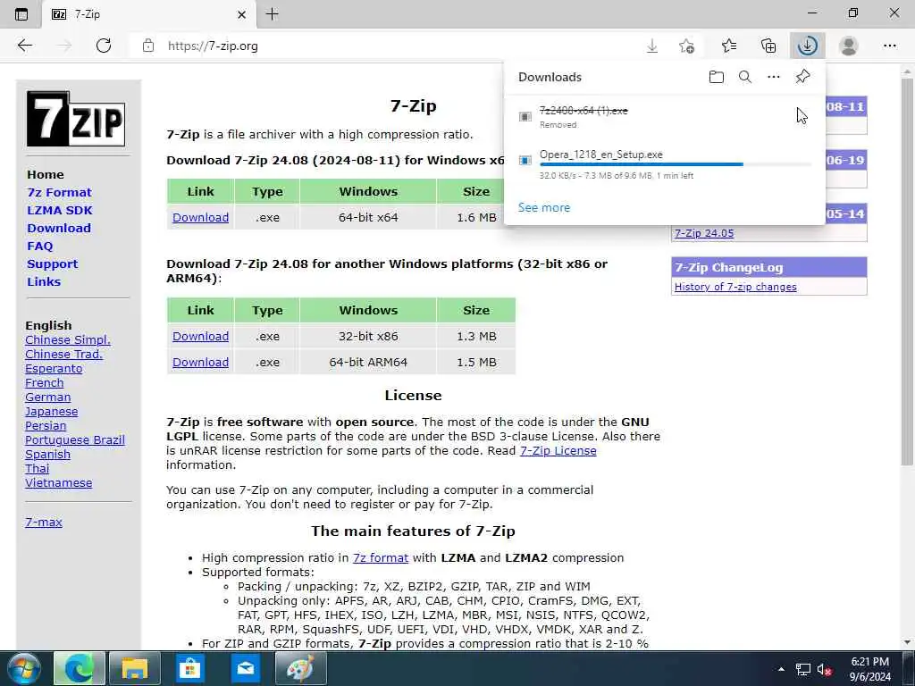The width and height of the screenshot is (915, 686).
Task: View site information lock icon
Action: tap(148, 46)
